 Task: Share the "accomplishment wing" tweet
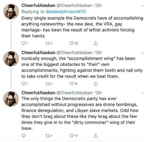96,84
